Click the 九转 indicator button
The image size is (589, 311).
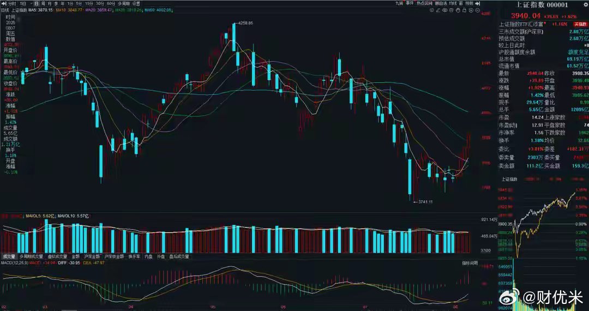pyautogui.click(x=399, y=3)
